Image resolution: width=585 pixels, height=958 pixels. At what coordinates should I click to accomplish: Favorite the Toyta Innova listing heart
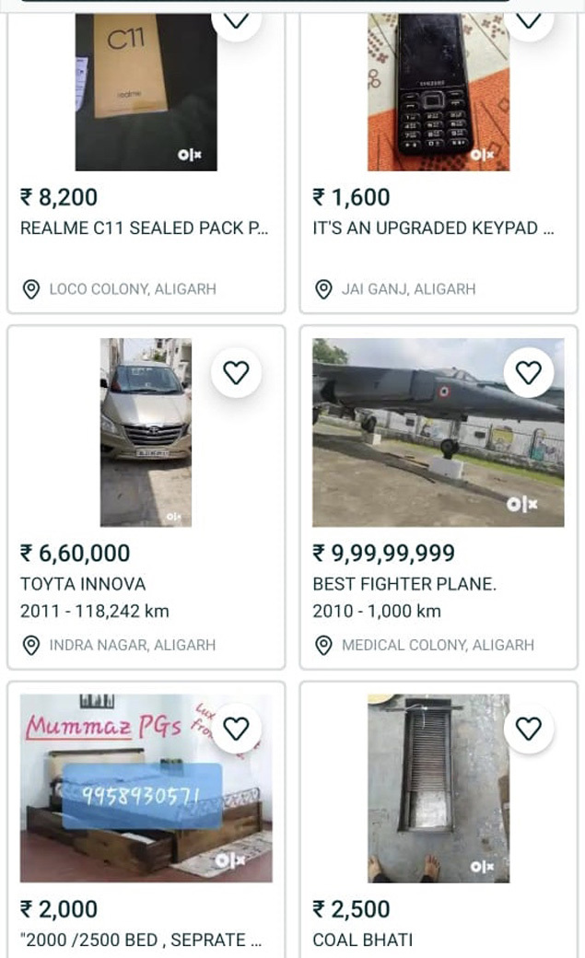(236, 372)
